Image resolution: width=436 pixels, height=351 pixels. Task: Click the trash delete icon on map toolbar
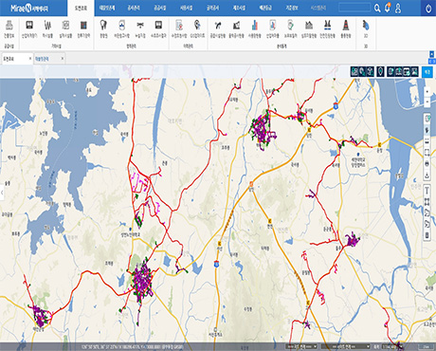(x=427, y=235)
